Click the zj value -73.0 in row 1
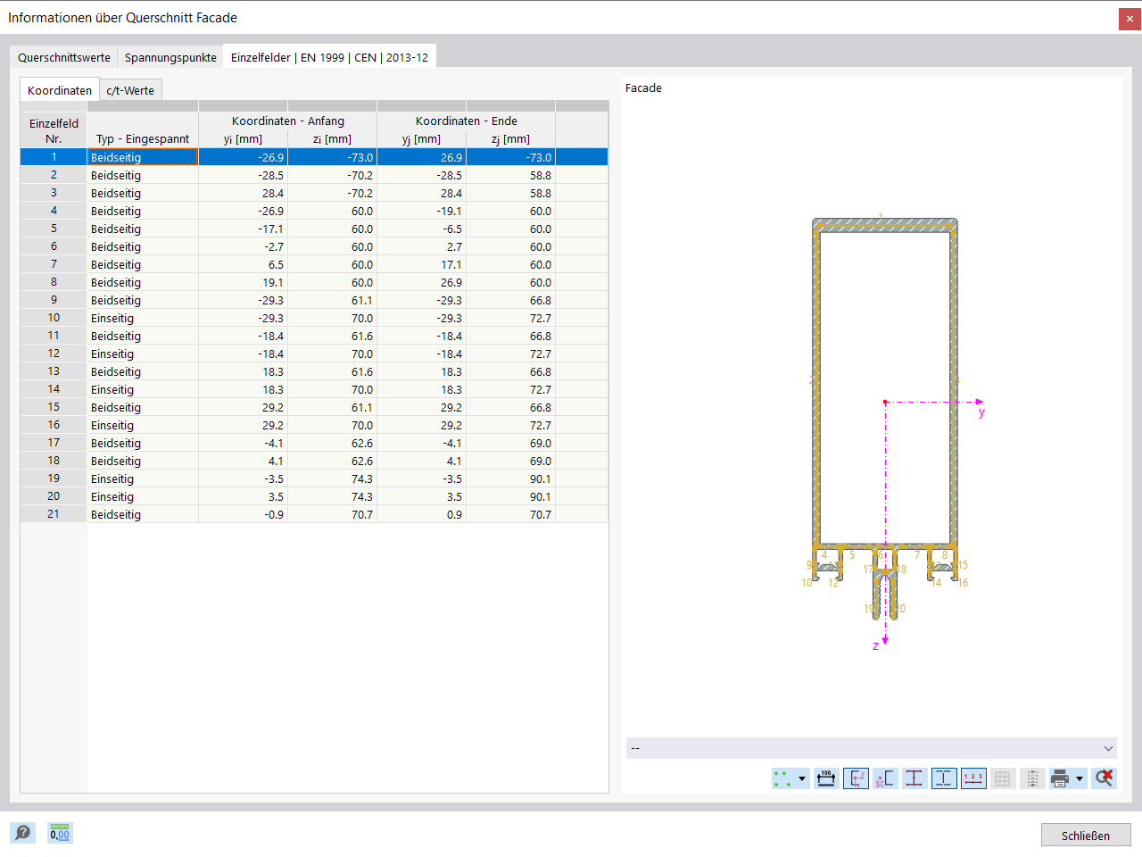The image size is (1142, 857). pyautogui.click(x=510, y=157)
